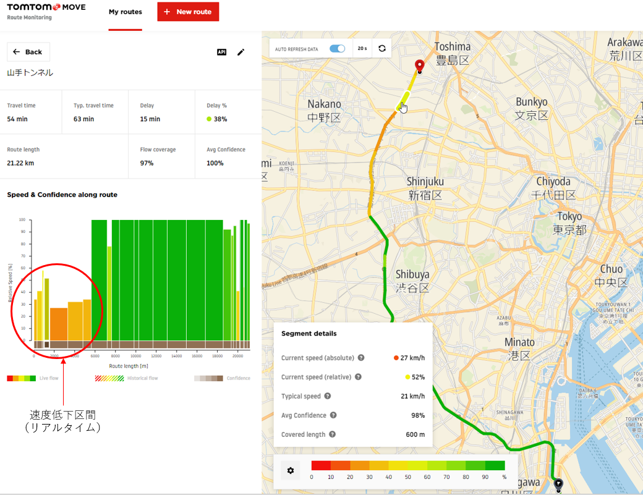Toggle the Auto Refresh Data switch
643x495 pixels.
pyautogui.click(x=337, y=49)
